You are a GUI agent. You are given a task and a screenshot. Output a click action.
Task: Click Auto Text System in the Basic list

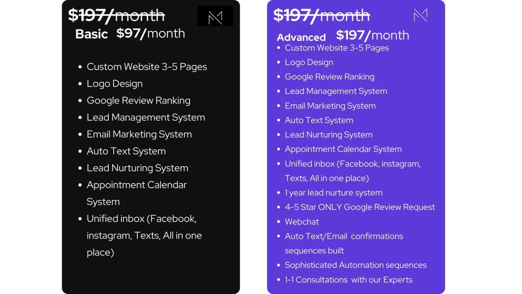[126, 151]
